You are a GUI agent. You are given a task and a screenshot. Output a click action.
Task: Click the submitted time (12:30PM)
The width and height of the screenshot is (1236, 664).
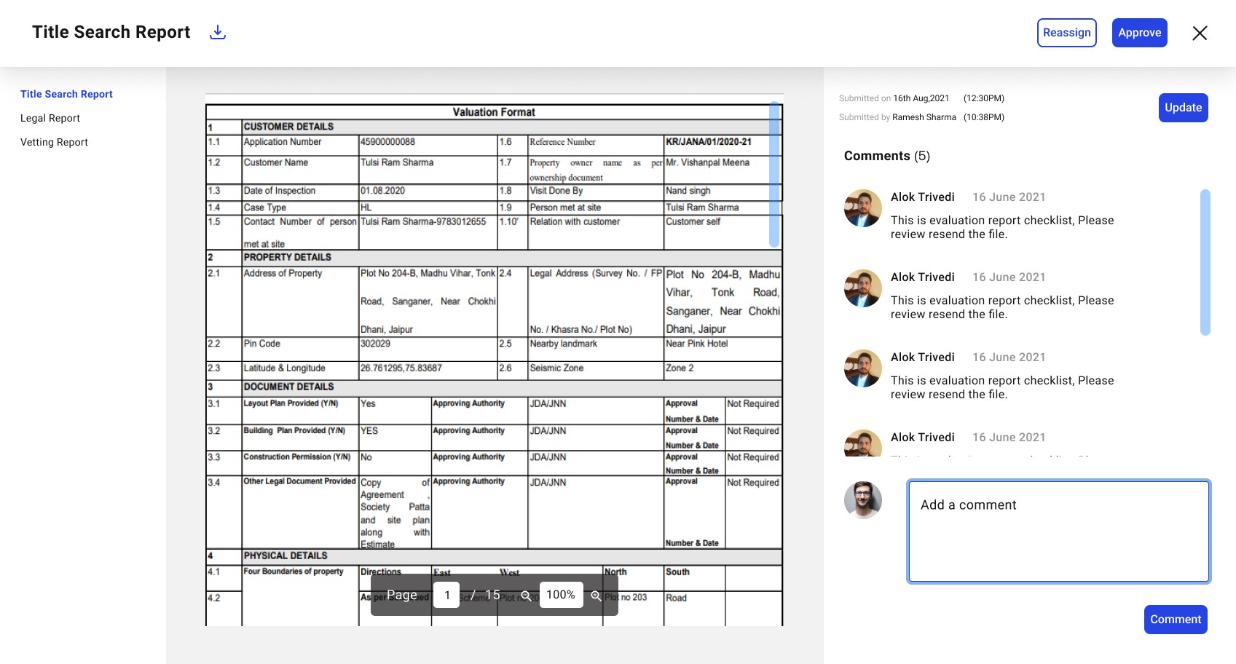pyautogui.click(x=984, y=98)
